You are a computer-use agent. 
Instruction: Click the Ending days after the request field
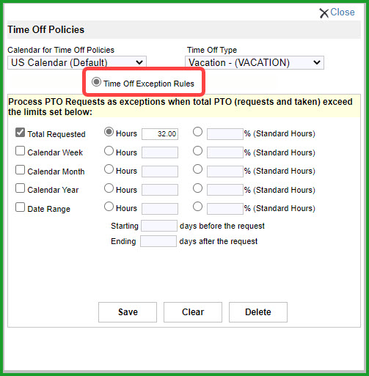[x=158, y=241]
